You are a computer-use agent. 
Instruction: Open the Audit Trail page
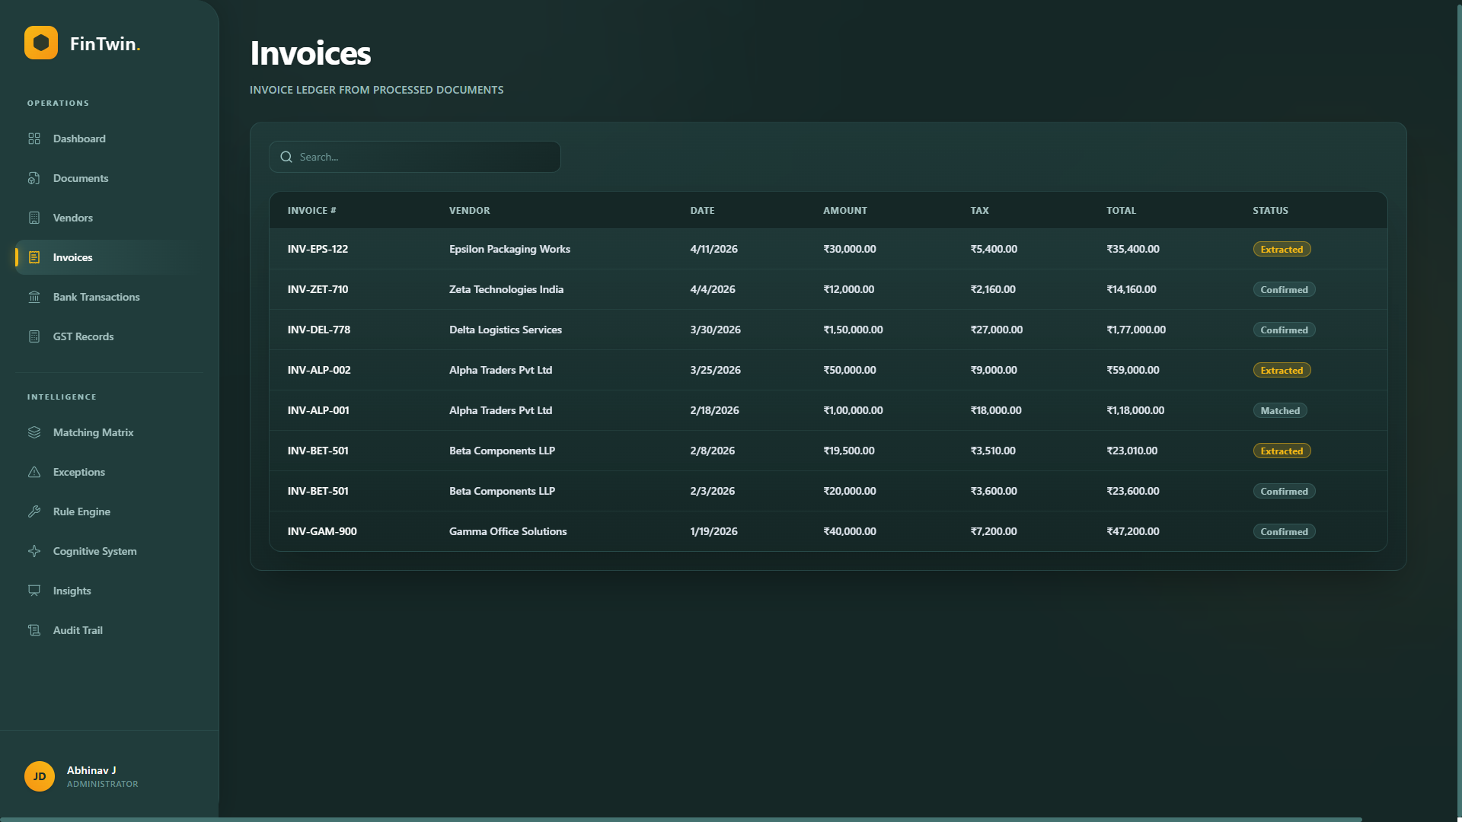(x=78, y=630)
